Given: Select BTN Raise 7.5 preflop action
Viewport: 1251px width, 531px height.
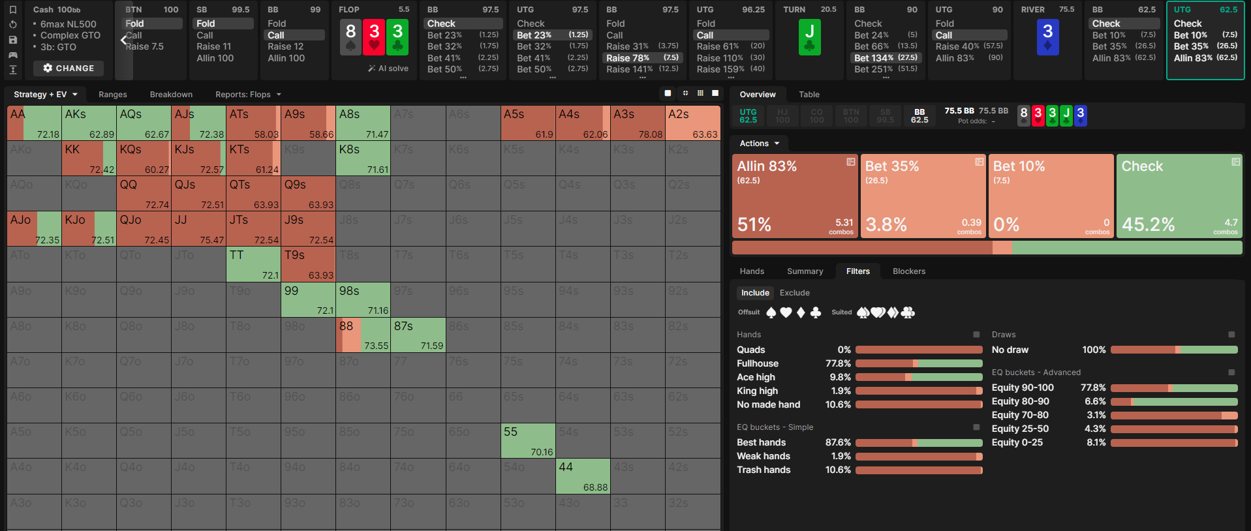Looking at the screenshot, I should (x=144, y=46).
